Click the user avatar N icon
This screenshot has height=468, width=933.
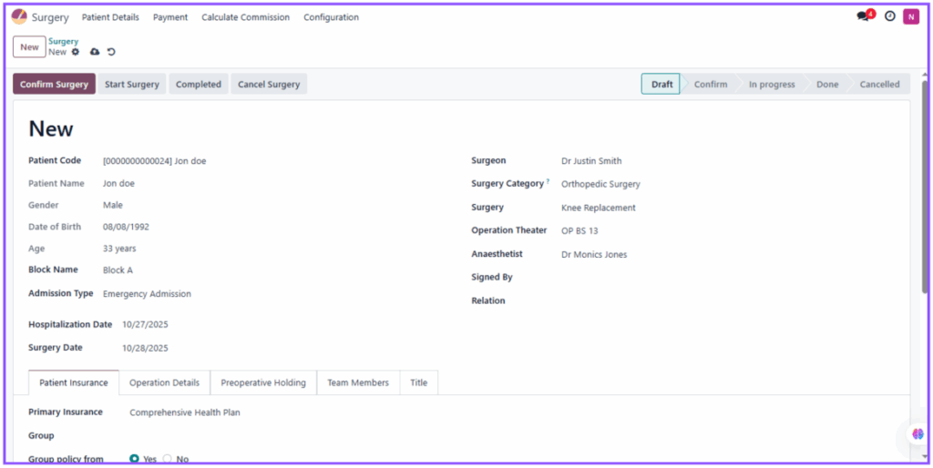click(x=910, y=16)
